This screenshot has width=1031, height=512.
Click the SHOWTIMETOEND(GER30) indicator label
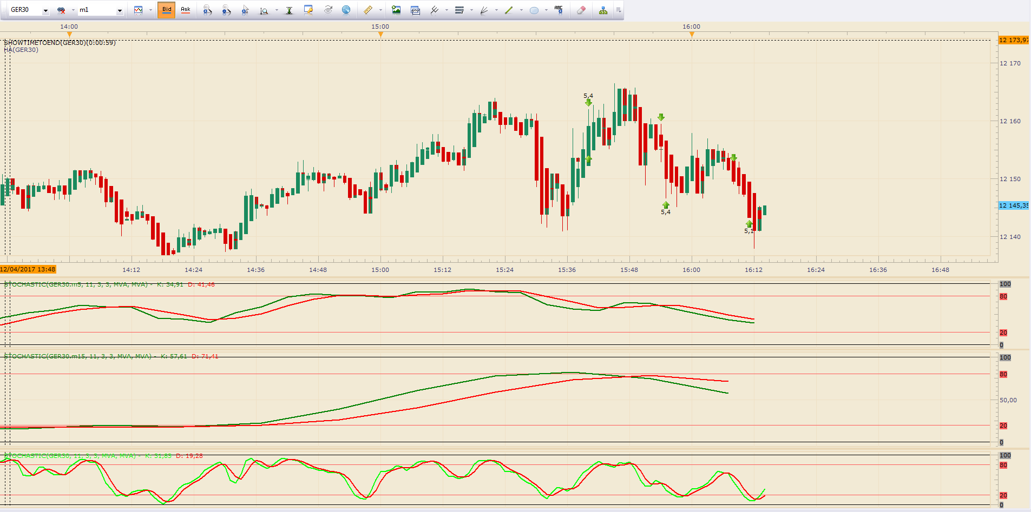coord(60,43)
